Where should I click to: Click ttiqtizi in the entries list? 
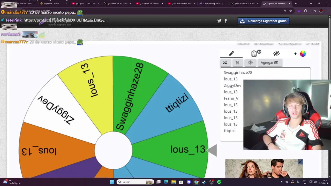pyautogui.click(x=230, y=131)
